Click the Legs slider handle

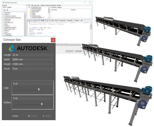pos(39,89)
